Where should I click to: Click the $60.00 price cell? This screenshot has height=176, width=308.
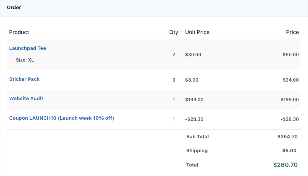tap(291, 54)
